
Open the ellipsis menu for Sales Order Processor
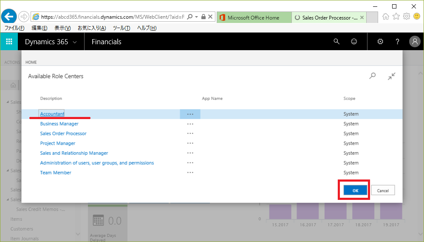tap(190, 134)
